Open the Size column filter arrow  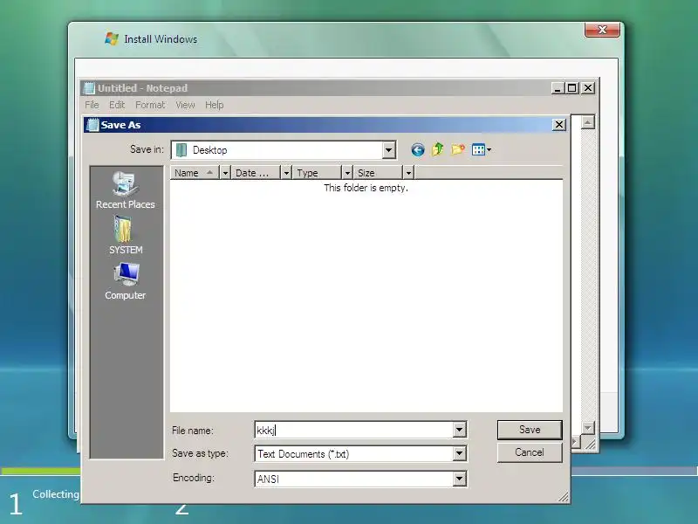click(408, 172)
